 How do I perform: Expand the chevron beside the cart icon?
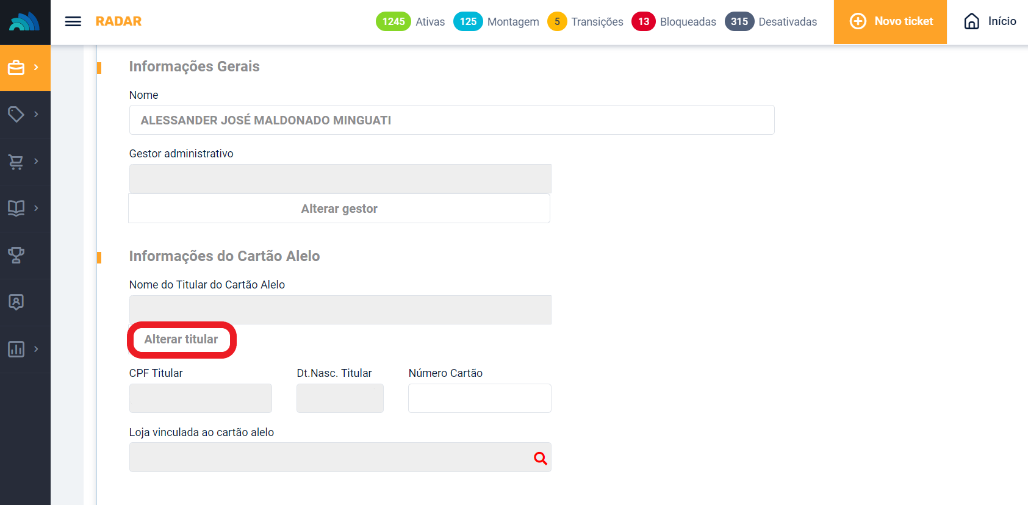coord(37,162)
